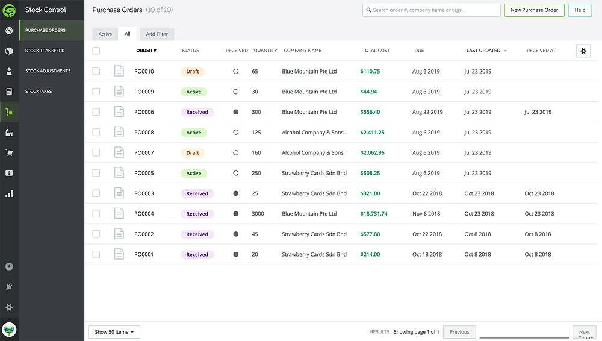Screen dimensions: 602x341
Task: Sort by the Last Updated column arrow
Action: 505,51
